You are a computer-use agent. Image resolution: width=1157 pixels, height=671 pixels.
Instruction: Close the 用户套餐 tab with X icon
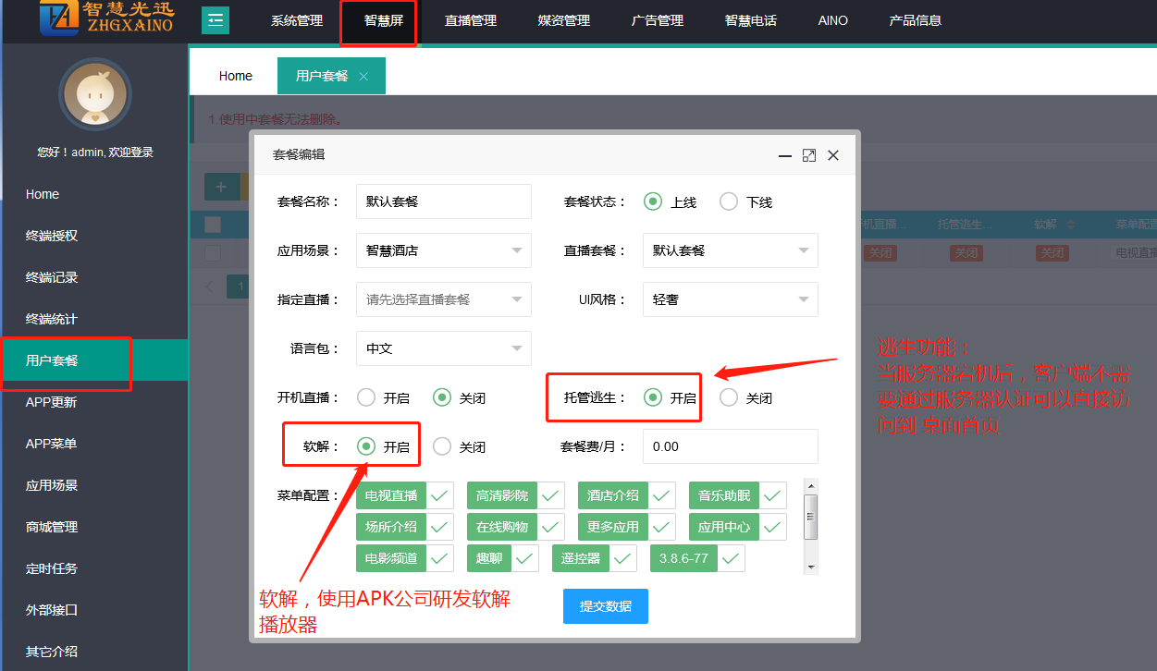(363, 77)
